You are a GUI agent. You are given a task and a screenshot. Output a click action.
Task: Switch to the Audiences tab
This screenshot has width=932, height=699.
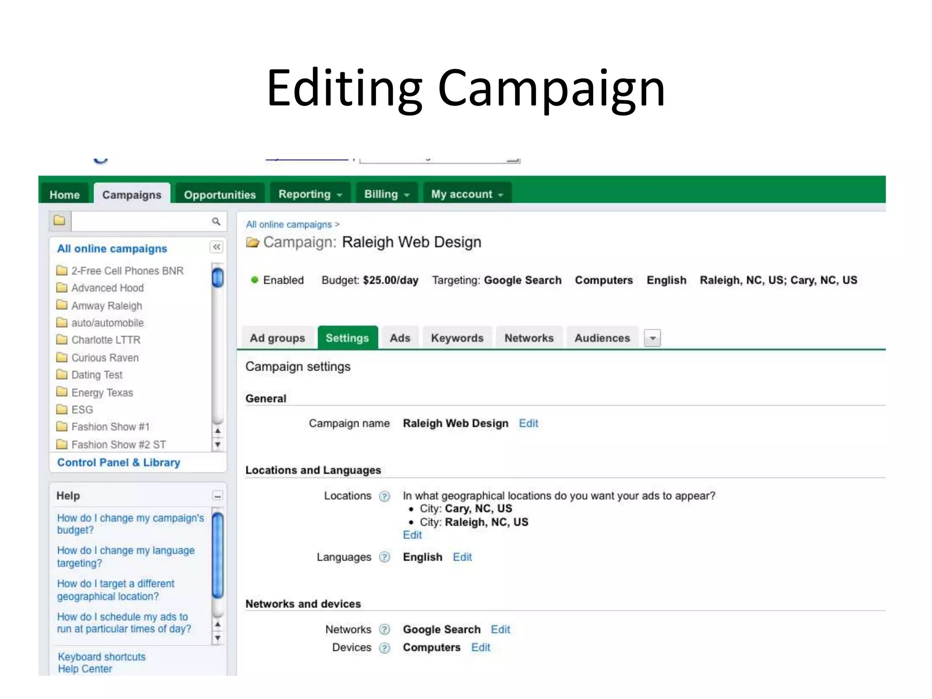point(603,338)
